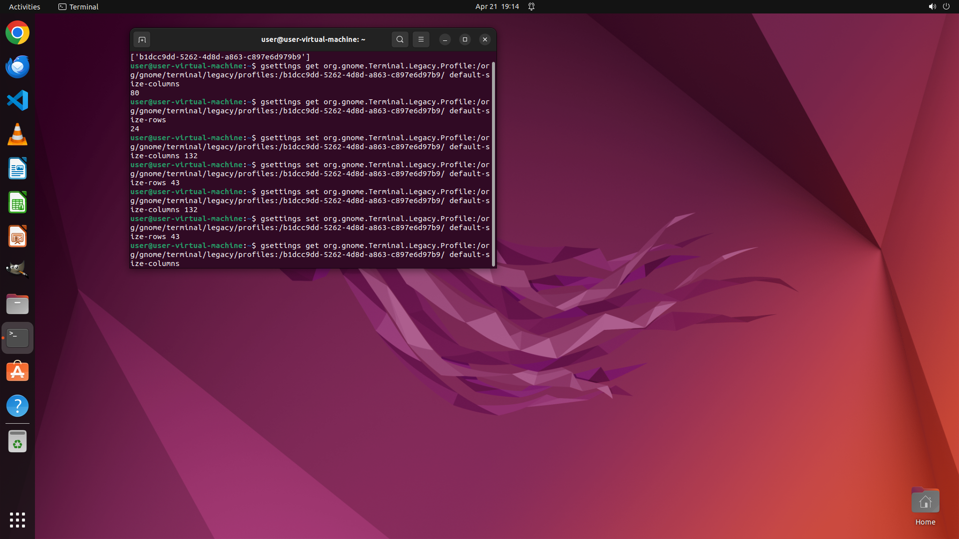Image resolution: width=959 pixels, height=539 pixels.
Task: Open LibreOffice Impress
Action: [17, 237]
